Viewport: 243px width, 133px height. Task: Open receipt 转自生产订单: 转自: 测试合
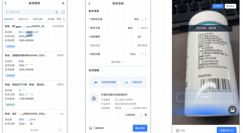point(34,95)
